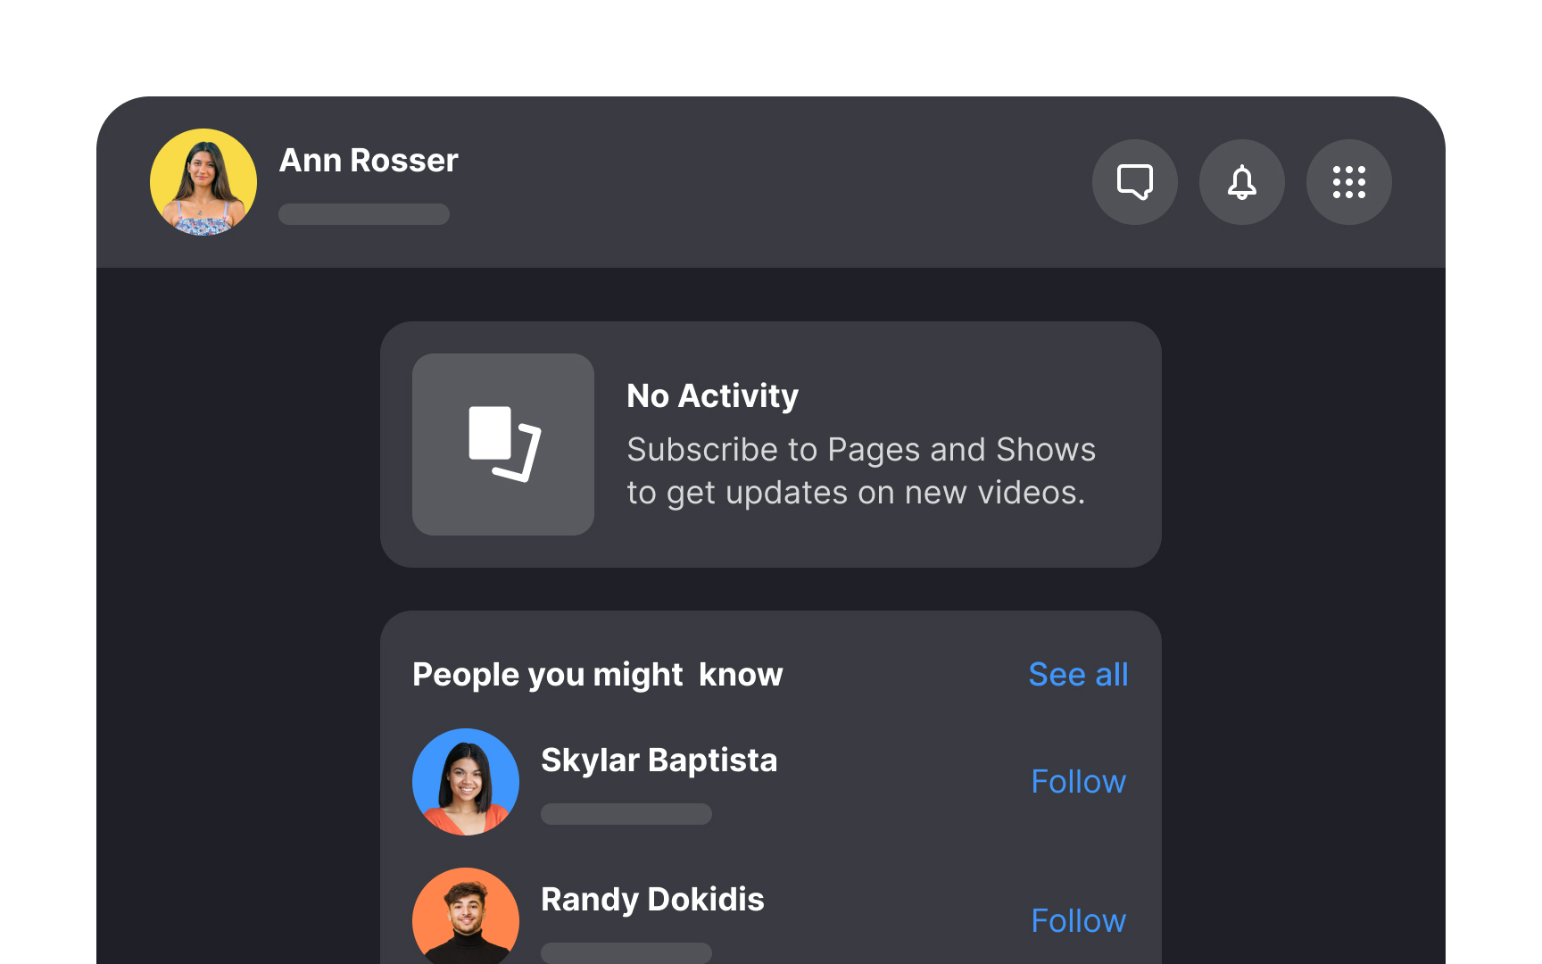
Task: Open Ann Rosser's profile via her name
Action: pyautogui.click(x=369, y=161)
